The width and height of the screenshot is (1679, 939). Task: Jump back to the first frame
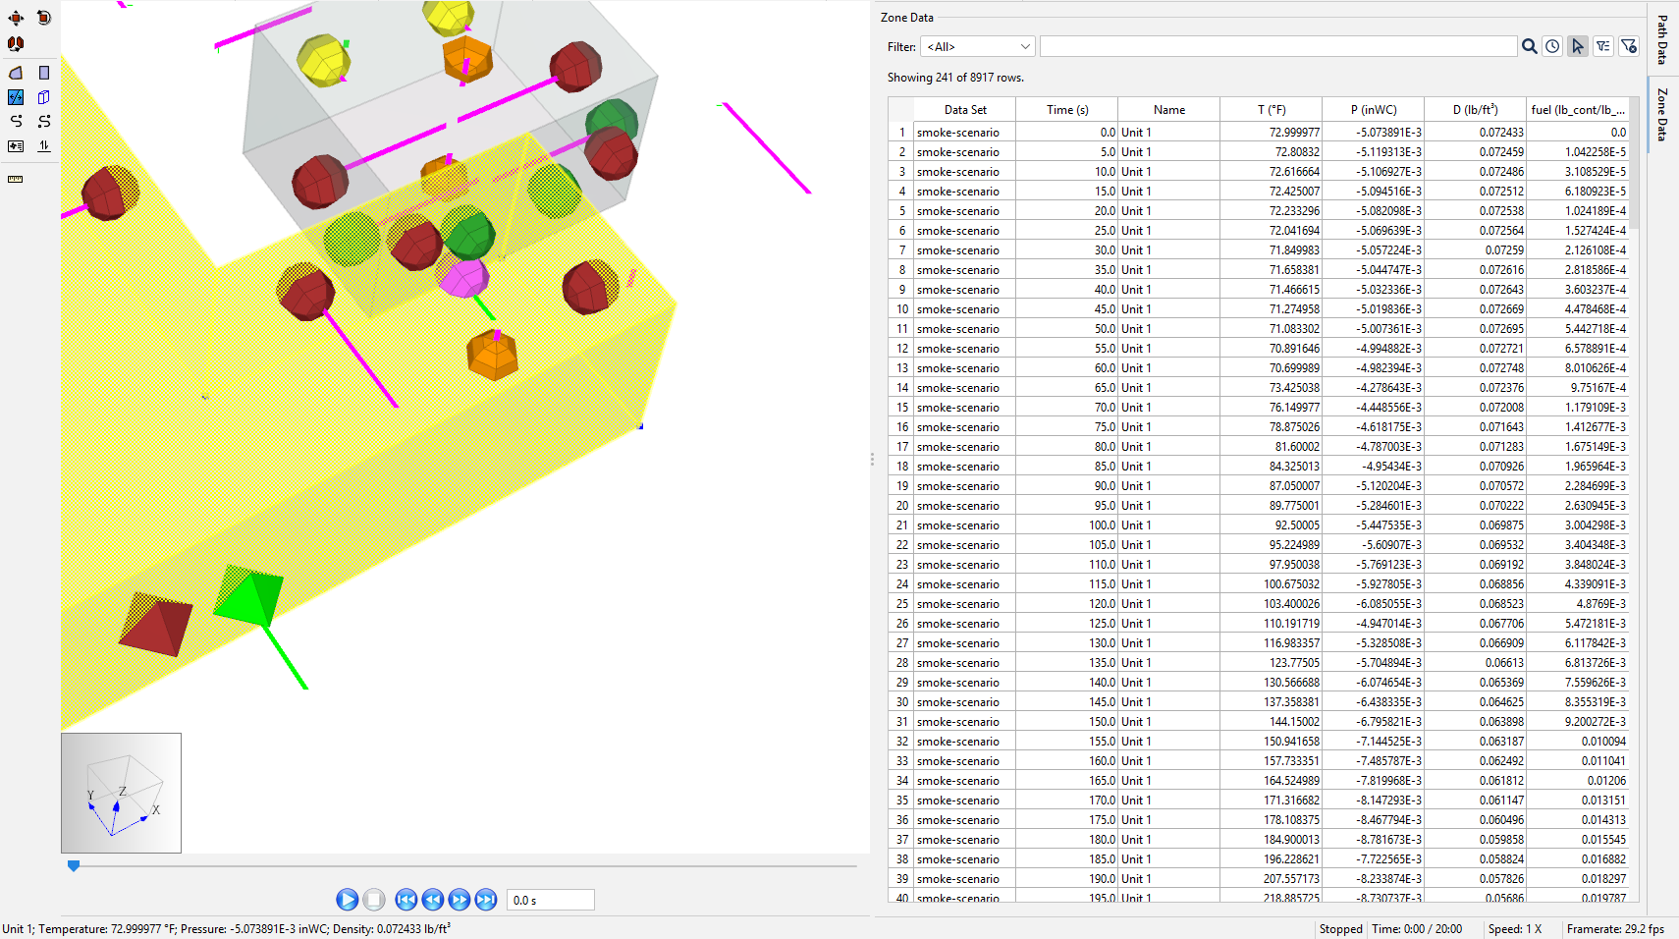click(x=406, y=900)
